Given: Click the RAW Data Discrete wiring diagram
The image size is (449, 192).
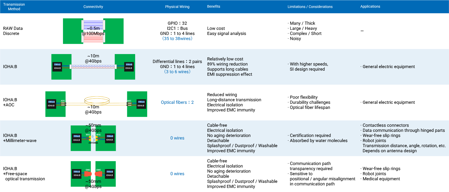Looking at the screenshot, I should [93, 31].
